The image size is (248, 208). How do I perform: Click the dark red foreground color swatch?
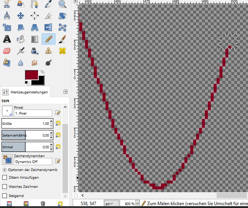click(x=32, y=75)
